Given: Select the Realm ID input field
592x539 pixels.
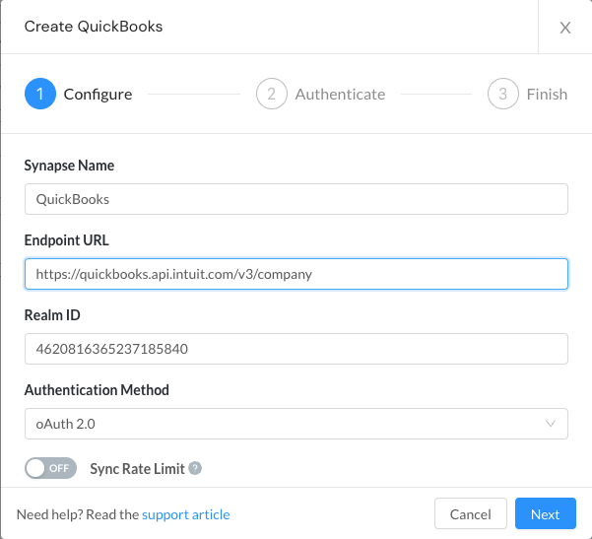Looking at the screenshot, I should [x=296, y=349].
